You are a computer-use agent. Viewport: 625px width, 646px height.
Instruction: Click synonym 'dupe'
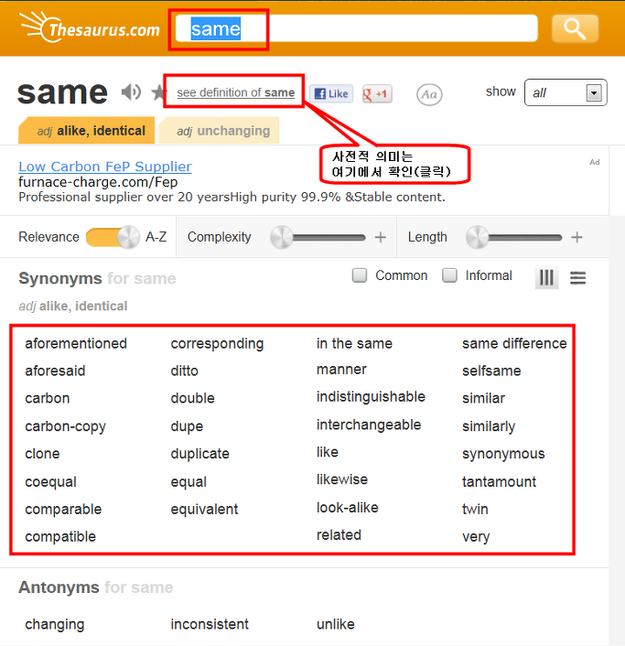pos(187,426)
